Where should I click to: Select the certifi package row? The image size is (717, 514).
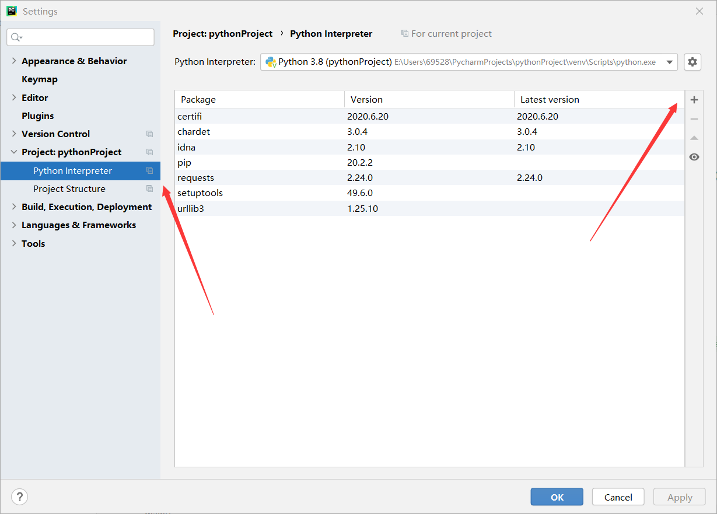[x=430, y=116]
